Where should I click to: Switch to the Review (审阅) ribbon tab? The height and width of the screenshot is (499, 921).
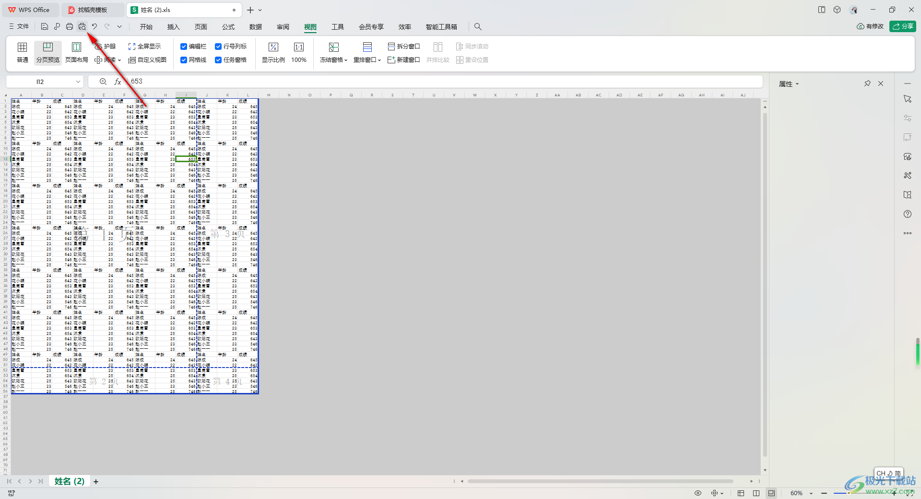pos(283,27)
